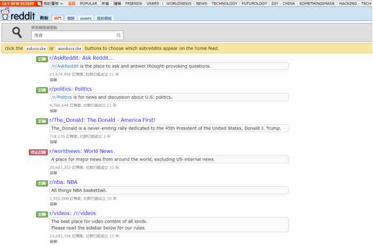Select the orange highlighted popular tab
This screenshot has width=373, height=246.
58,18
